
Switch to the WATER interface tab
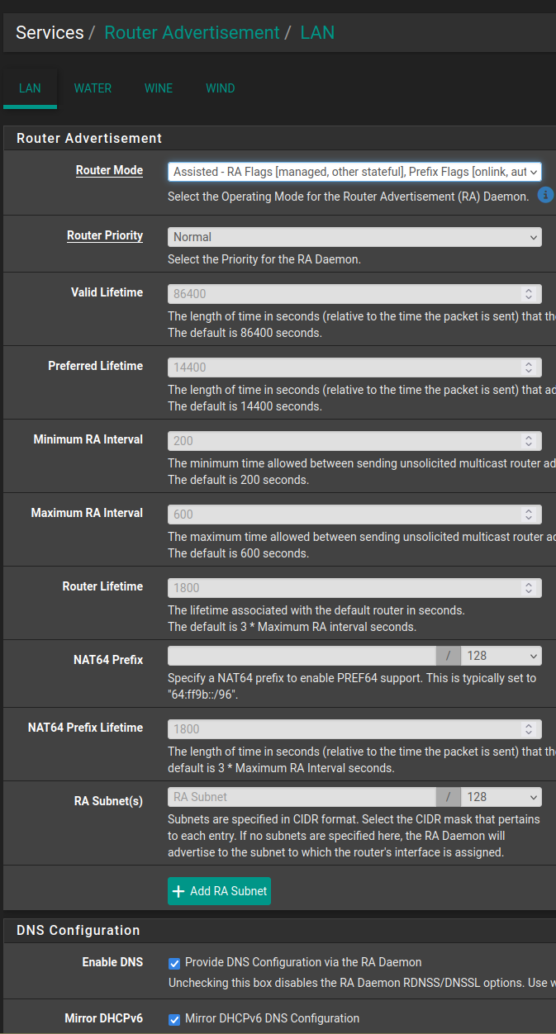pyautogui.click(x=93, y=88)
